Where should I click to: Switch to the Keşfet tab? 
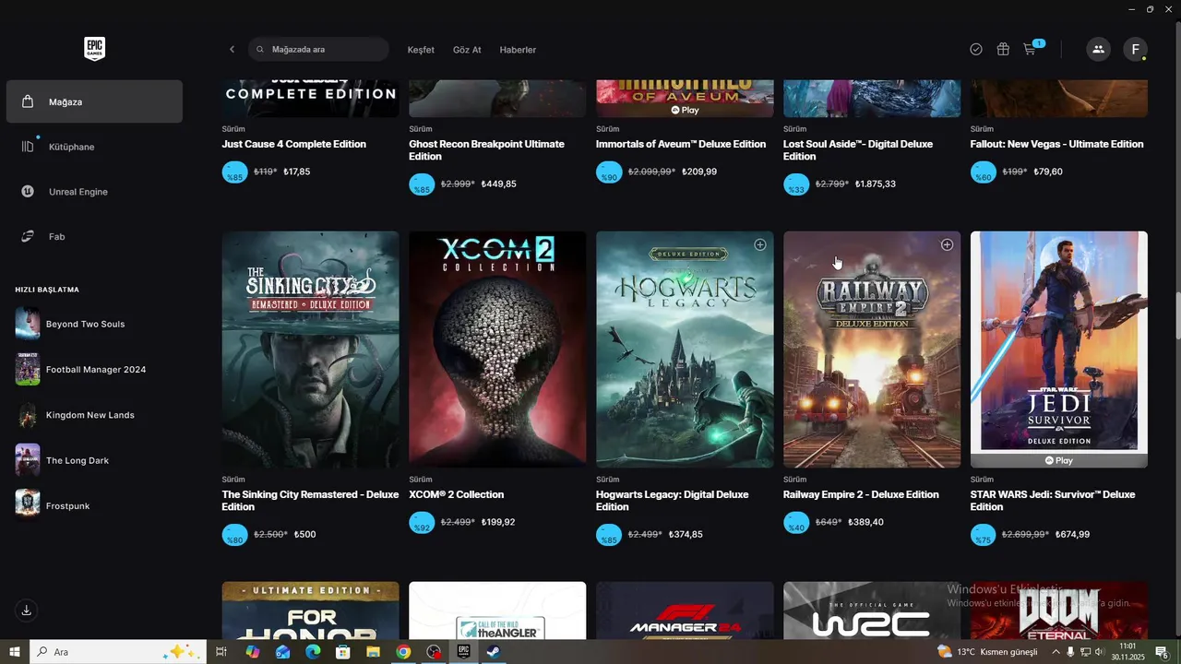pos(421,50)
